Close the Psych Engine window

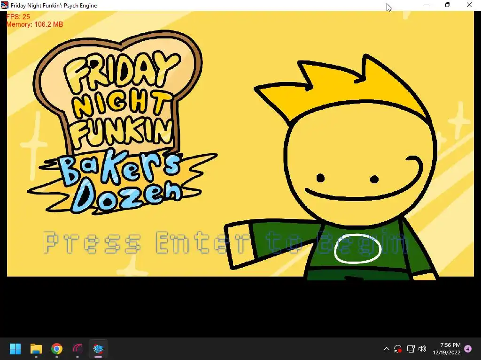(x=469, y=5)
